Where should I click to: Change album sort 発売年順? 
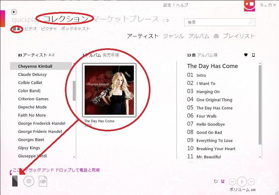[x=111, y=55]
